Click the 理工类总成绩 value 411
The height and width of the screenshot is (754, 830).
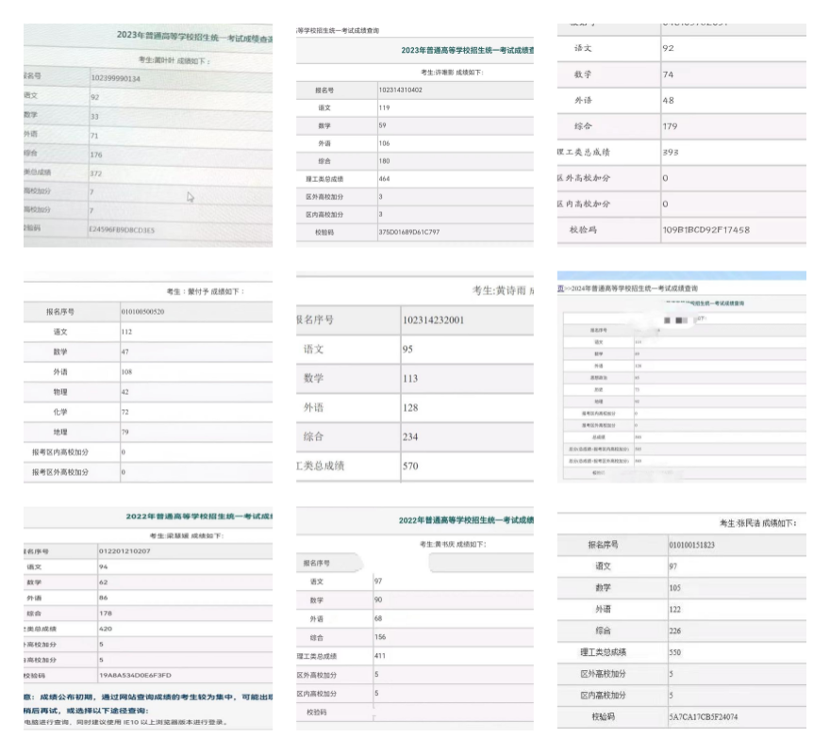[x=380, y=656]
